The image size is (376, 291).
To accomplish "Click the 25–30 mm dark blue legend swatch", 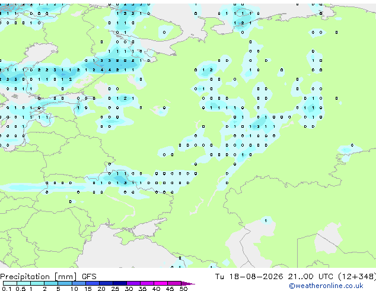I will click(120, 283).
